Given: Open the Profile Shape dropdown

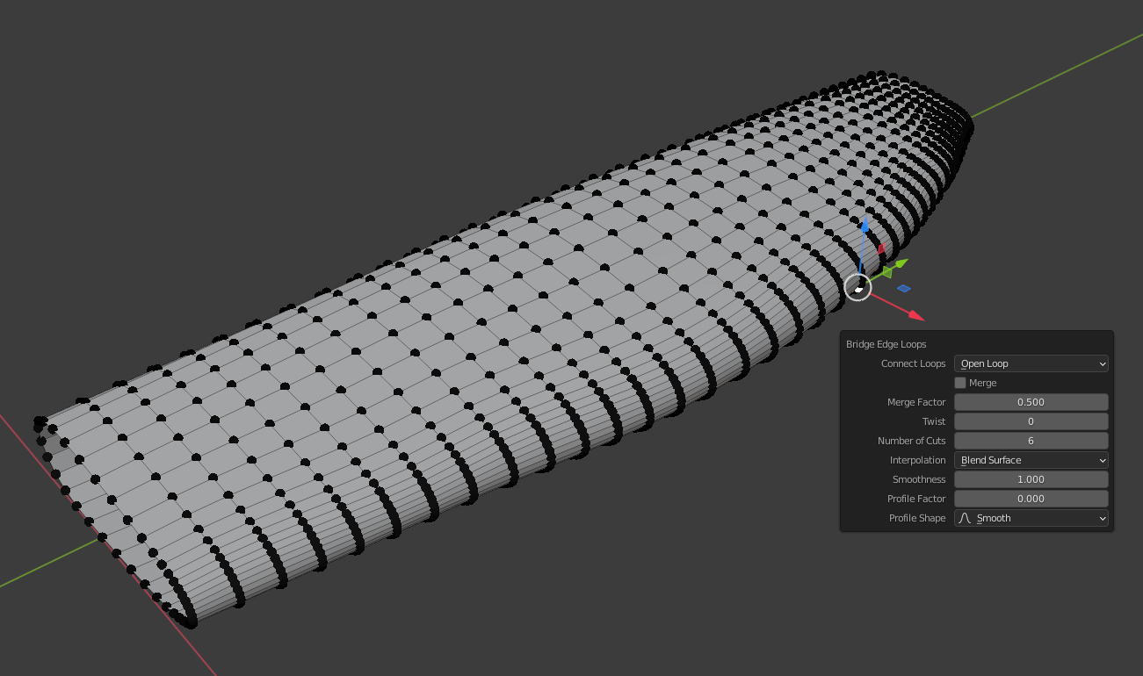Looking at the screenshot, I should pos(1031,518).
